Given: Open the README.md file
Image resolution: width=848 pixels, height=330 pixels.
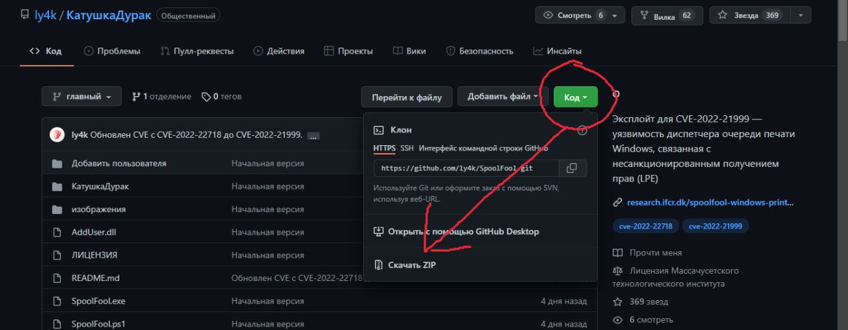Looking at the screenshot, I should tap(95, 278).
